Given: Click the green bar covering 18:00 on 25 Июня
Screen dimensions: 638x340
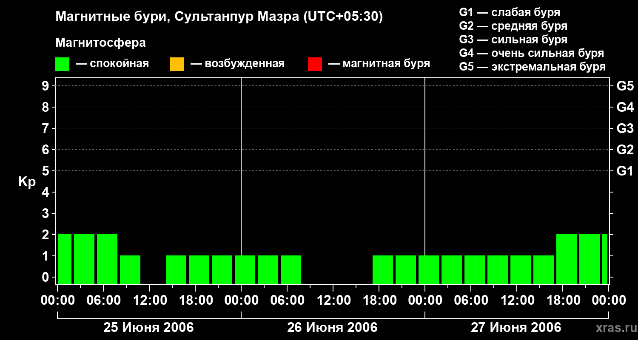Looking at the screenshot, I should pos(199,269).
